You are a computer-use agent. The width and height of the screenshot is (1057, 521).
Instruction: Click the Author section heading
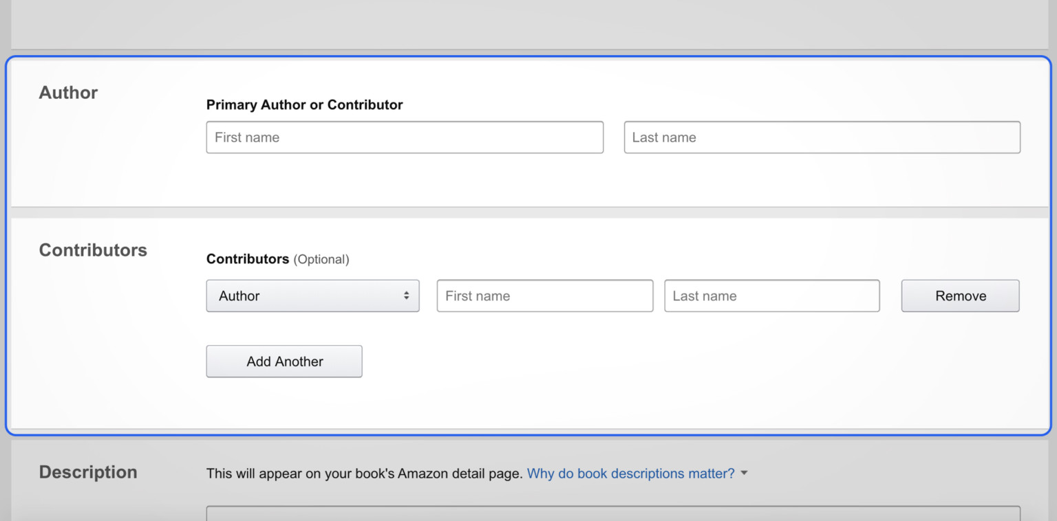click(68, 93)
